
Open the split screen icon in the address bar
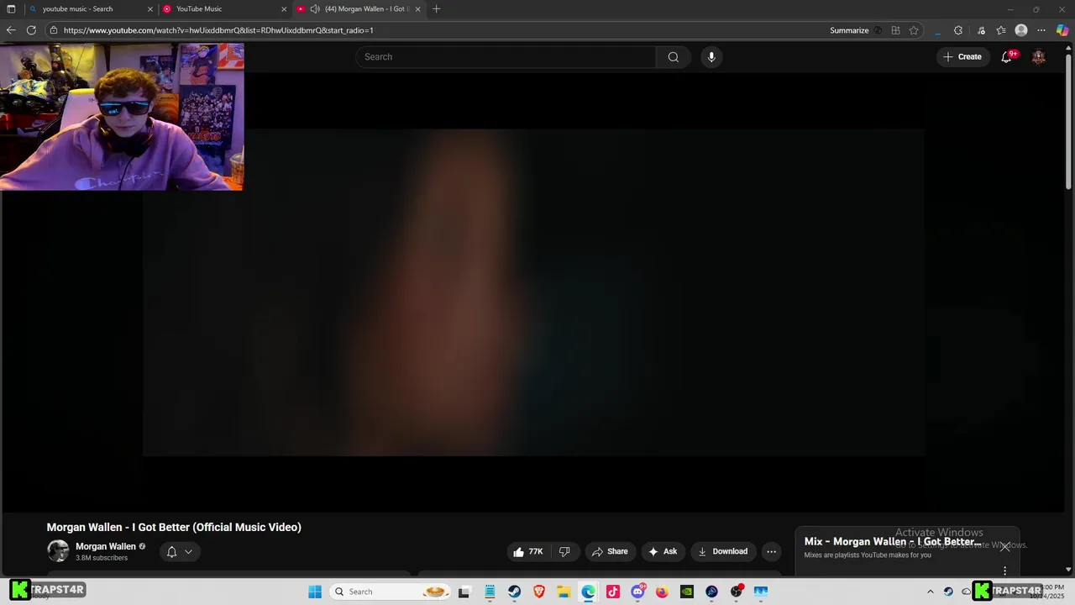coord(895,30)
